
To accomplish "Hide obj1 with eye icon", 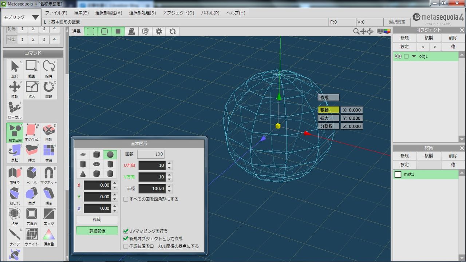I will coord(398,56).
